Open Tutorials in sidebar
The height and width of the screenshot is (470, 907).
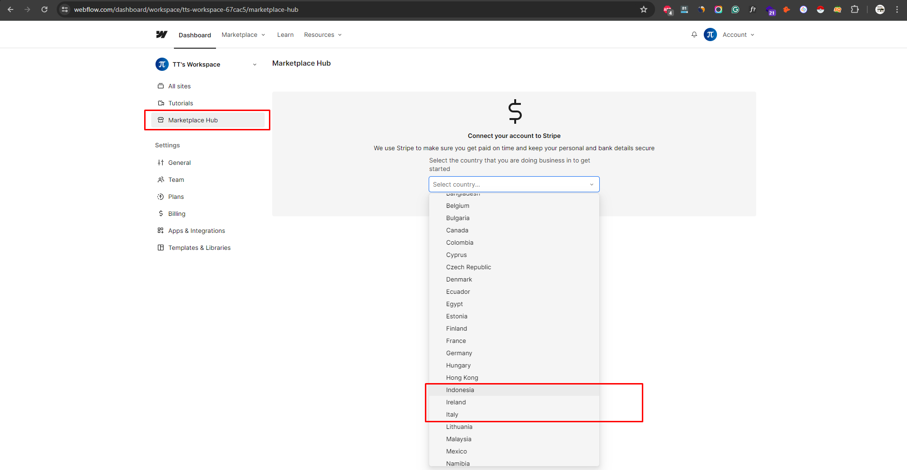click(208, 103)
